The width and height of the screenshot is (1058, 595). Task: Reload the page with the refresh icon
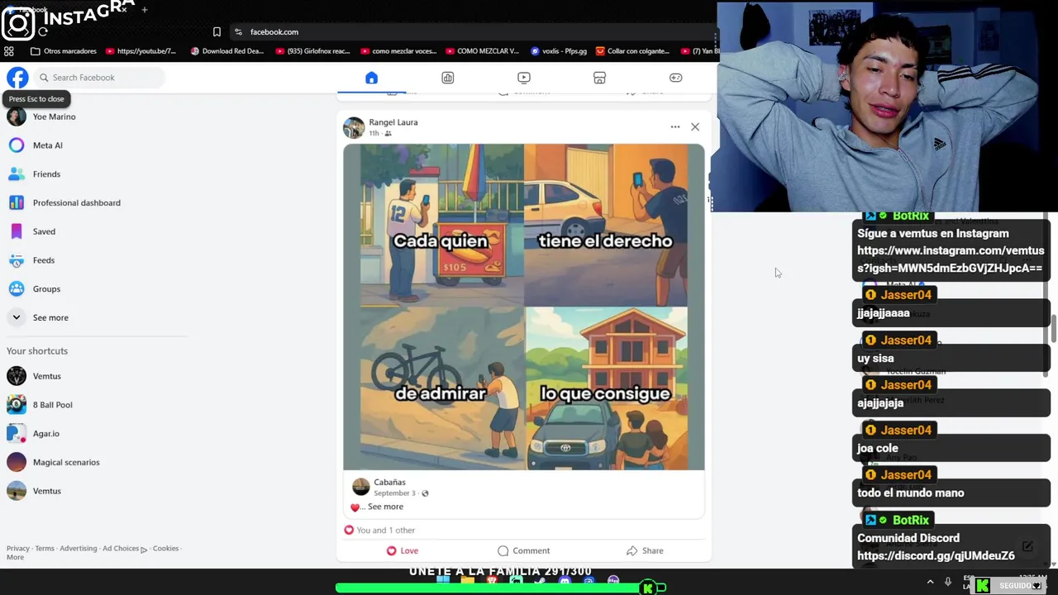click(x=43, y=32)
